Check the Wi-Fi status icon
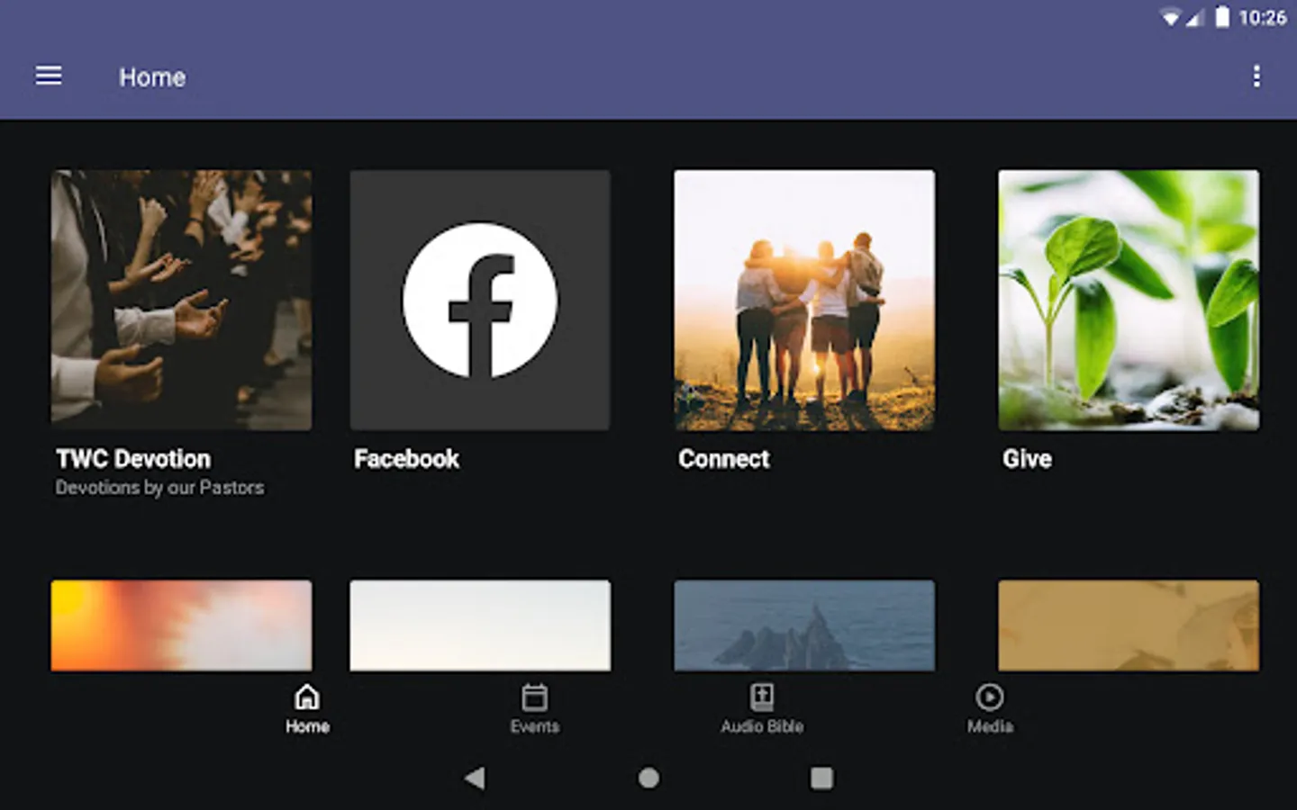This screenshot has width=1297, height=810. [1170, 18]
